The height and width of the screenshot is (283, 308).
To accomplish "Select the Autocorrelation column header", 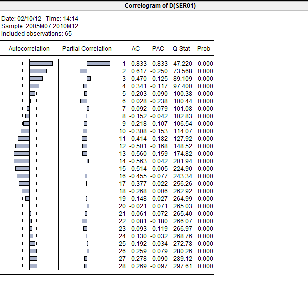I will pos(29,49).
